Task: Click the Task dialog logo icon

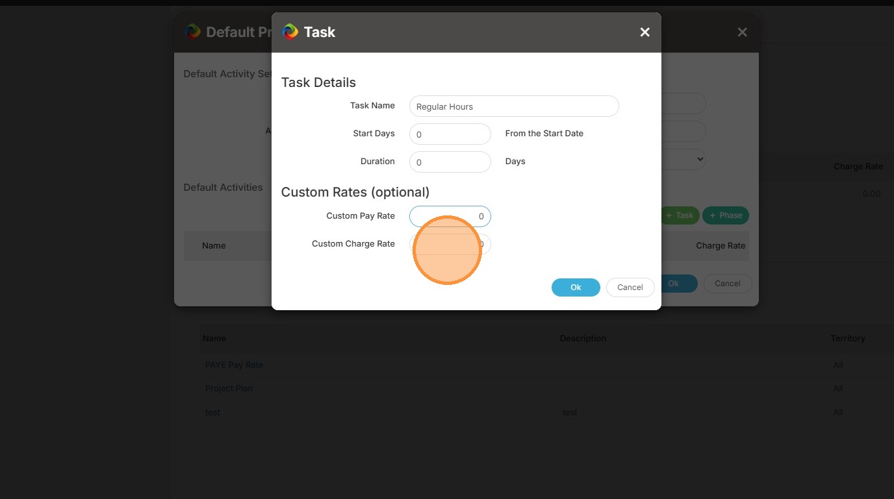Action: 290,32
